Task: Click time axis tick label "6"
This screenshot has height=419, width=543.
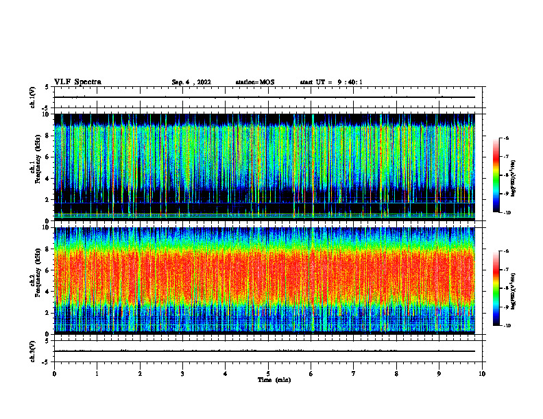Action: [311, 374]
